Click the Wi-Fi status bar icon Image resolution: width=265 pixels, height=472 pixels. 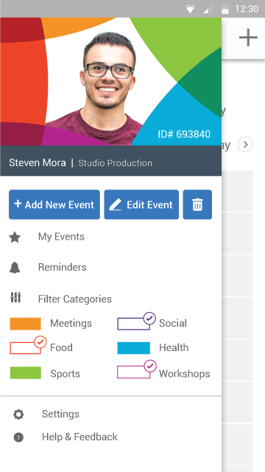coord(190,10)
